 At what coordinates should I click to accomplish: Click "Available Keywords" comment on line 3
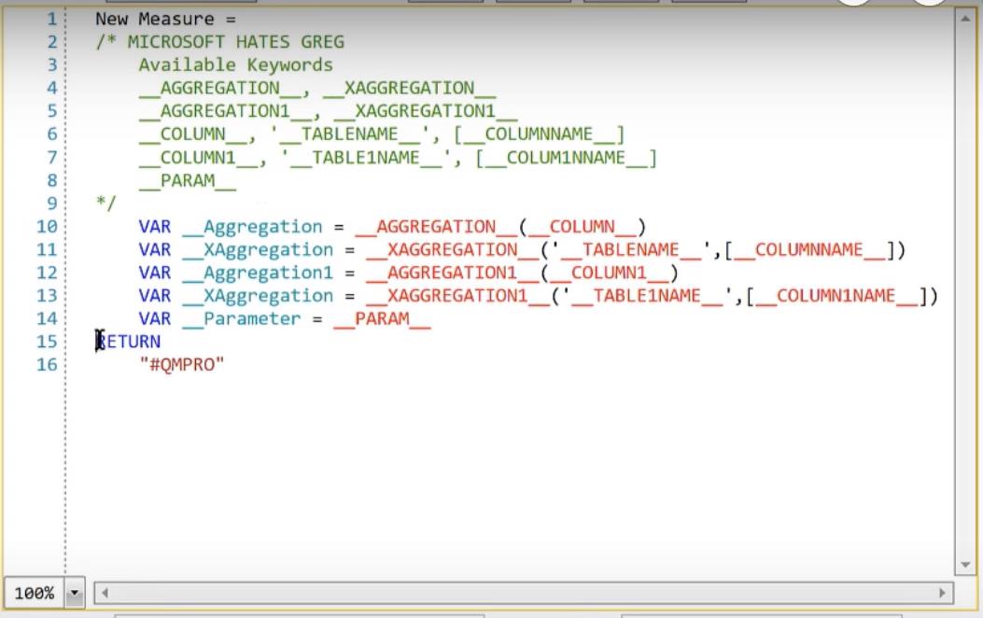[235, 65]
